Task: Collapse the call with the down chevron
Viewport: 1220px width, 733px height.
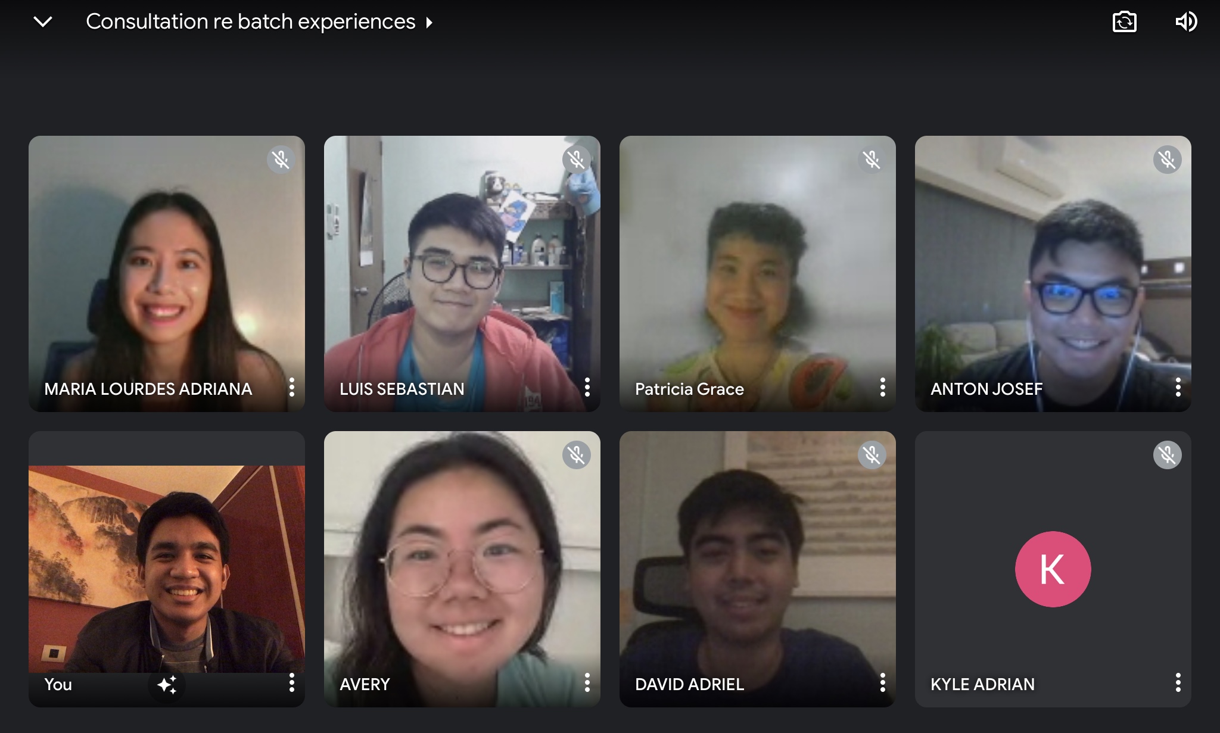Action: [x=43, y=22]
